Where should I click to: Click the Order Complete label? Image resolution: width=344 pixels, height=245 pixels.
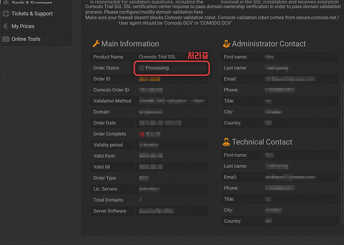pyautogui.click(x=109, y=134)
